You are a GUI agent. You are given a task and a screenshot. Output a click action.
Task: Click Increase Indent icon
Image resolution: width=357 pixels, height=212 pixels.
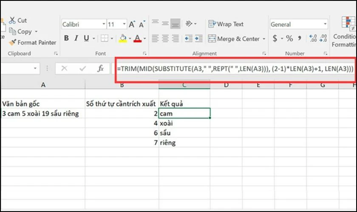click(199, 39)
